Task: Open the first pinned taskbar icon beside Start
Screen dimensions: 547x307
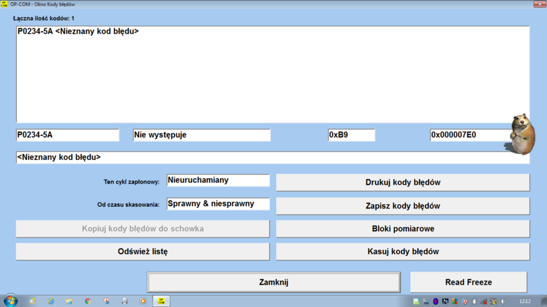Action: (x=32, y=301)
